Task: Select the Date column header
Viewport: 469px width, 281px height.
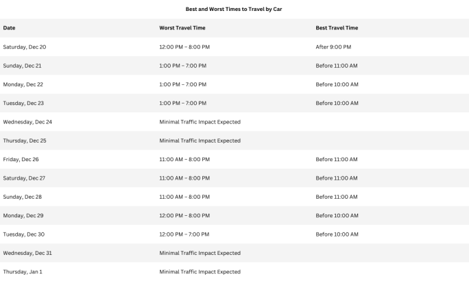Action: 9,28
